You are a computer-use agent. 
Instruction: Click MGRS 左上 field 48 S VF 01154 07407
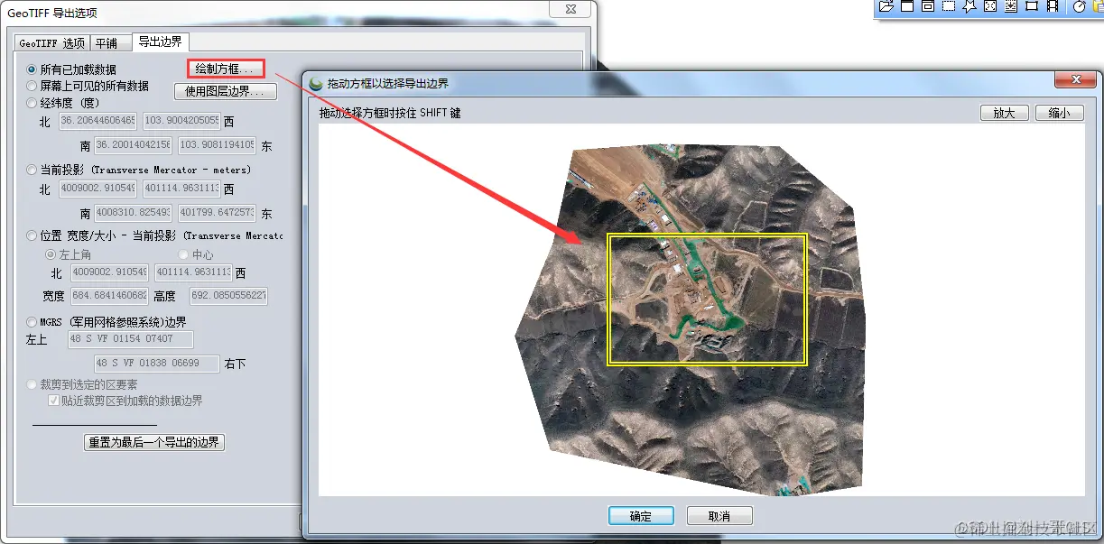pos(131,339)
